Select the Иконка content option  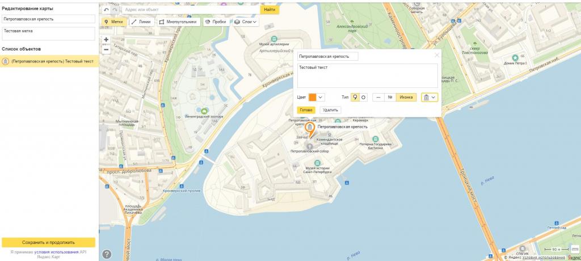click(x=406, y=97)
